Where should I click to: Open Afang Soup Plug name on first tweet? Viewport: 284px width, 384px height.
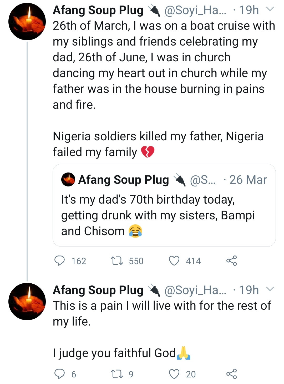click(x=98, y=10)
